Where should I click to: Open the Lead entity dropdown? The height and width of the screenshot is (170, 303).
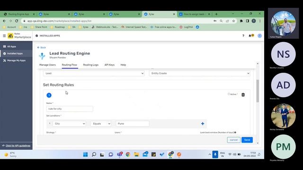pyautogui.click(x=94, y=73)
